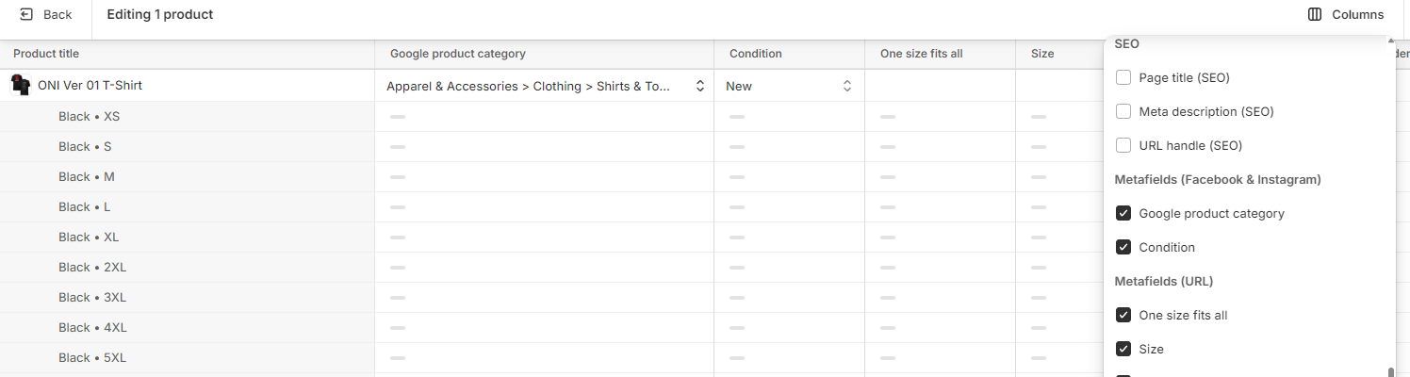1410x377 pixels.
Task: Click the One size fits all cell for the T-Shirt
Action: (940, 86)
